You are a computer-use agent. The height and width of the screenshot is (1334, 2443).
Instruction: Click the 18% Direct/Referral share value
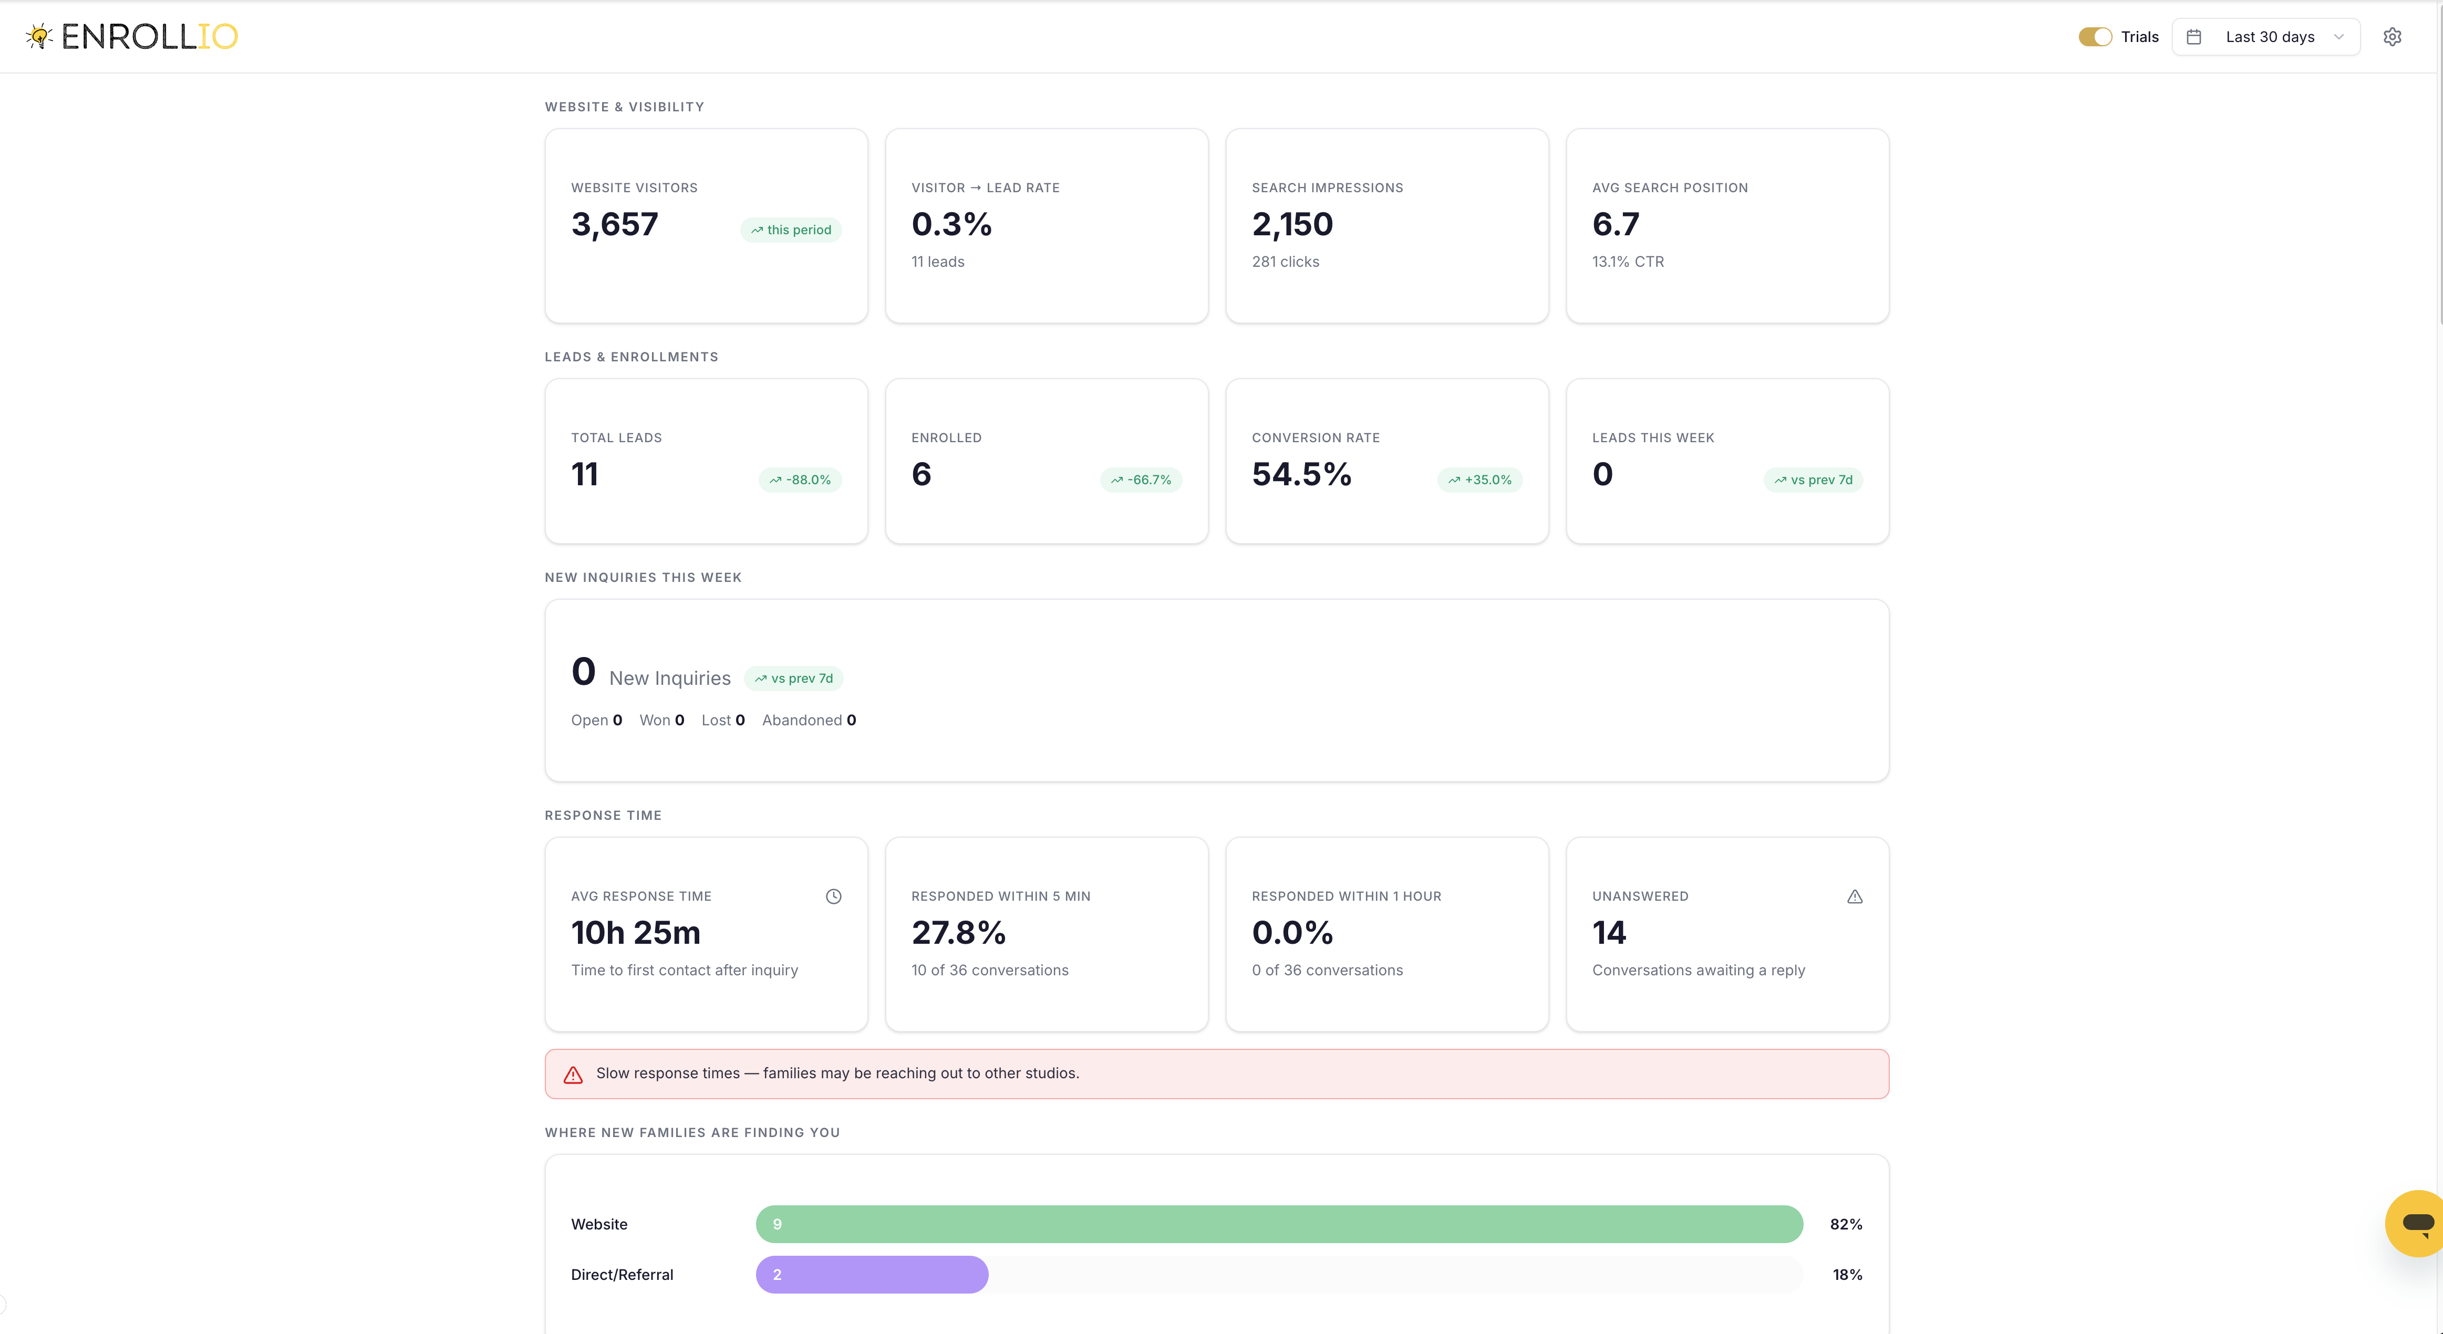(1847, 1274)
